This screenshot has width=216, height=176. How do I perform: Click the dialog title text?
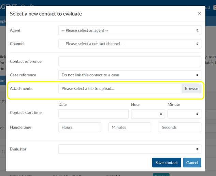(46, 14)
